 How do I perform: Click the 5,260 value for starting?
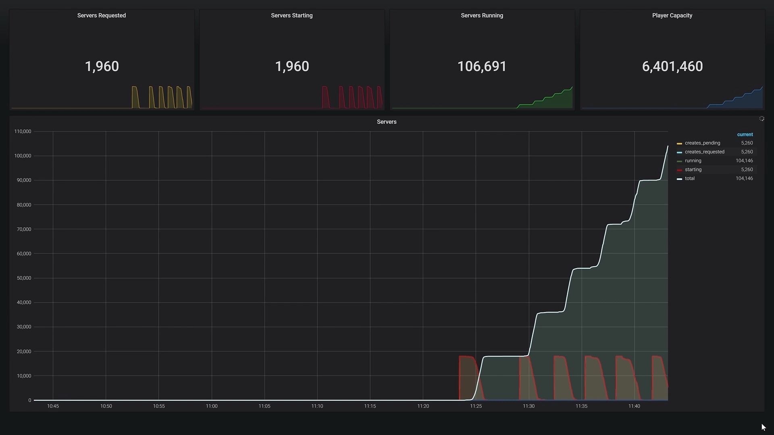point(747,170)
